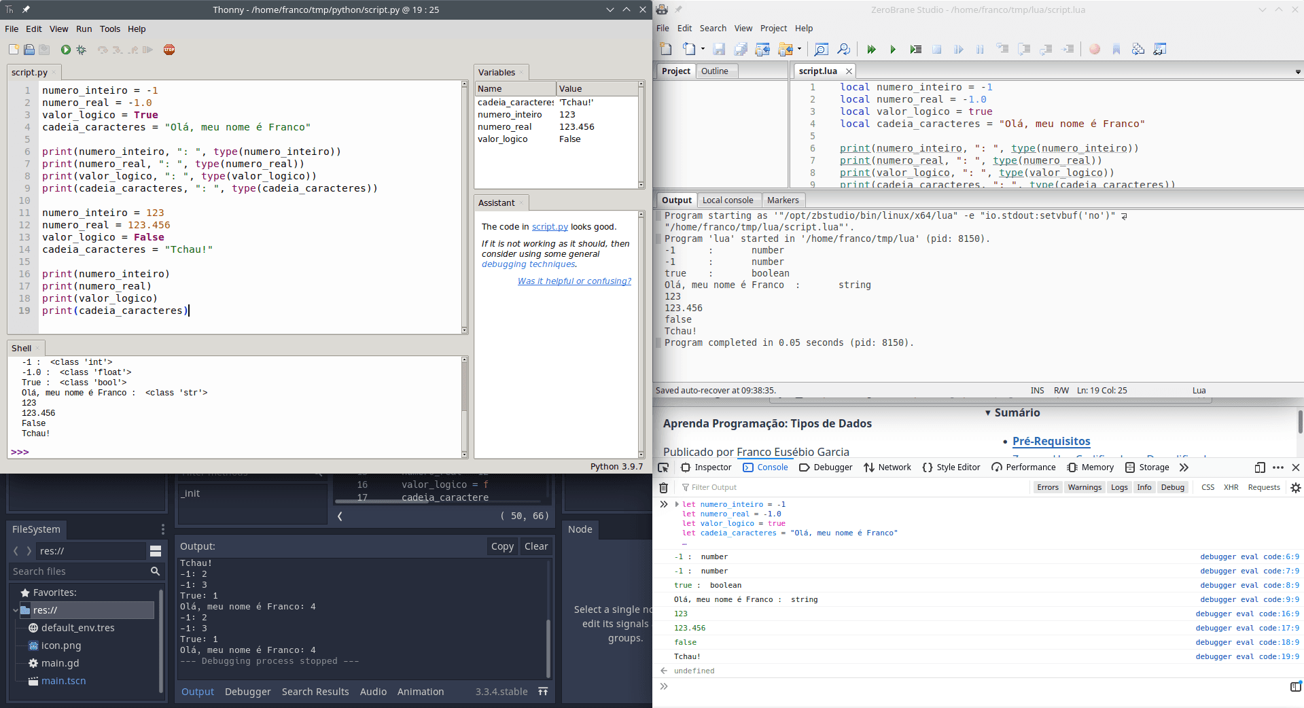Start Thonny debugger with the bug icon
This screenshot has height=708, width=1304.
[80, 50]
